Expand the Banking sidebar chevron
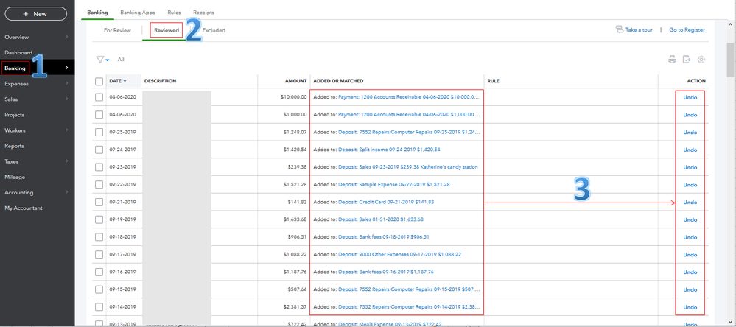 (x=66, y=68)
